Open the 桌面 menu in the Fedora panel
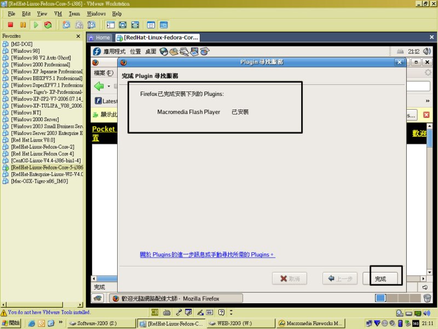This screenshot has height=329, width=438. click(x=151, y=52)
